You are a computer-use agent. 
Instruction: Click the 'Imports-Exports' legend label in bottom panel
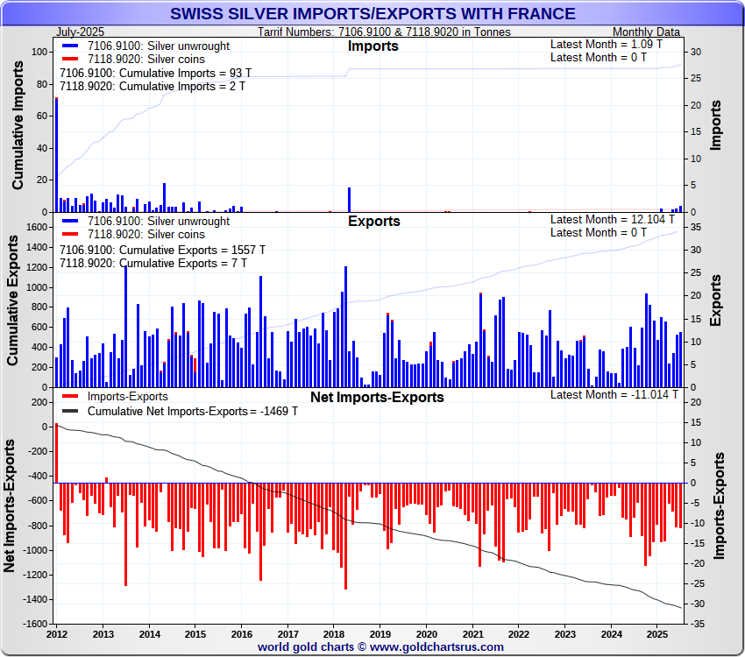pyautogui.click(x=127, y=396)
